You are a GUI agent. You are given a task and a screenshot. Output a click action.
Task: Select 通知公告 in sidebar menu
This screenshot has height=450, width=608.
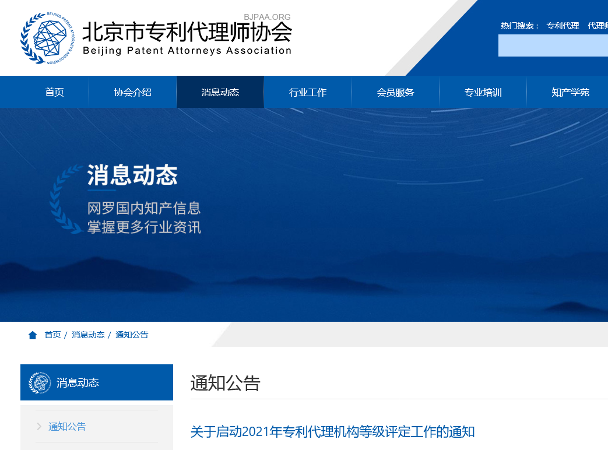67,426
